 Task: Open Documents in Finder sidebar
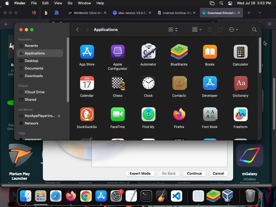(x=40, y=68)
